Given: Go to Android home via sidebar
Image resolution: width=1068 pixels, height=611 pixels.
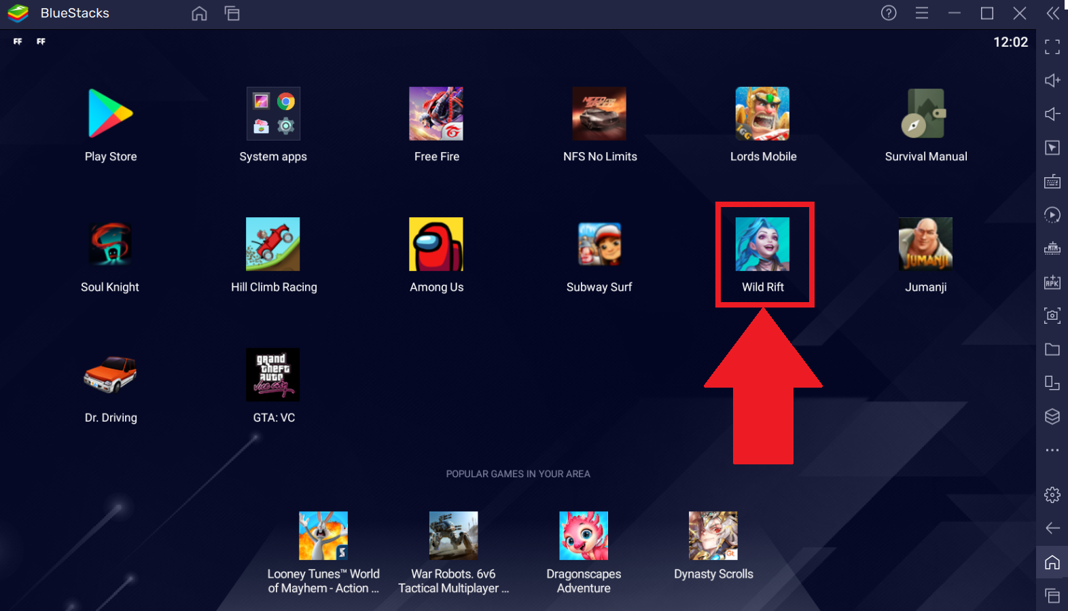Looking at the screenshot, I should [x=1052, y=562].
